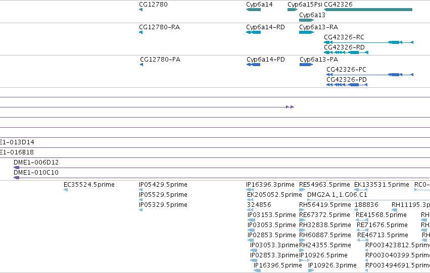Open the CG42326-RC transcript
This screenshot has width=430, height=273.
tap(368, 42)
